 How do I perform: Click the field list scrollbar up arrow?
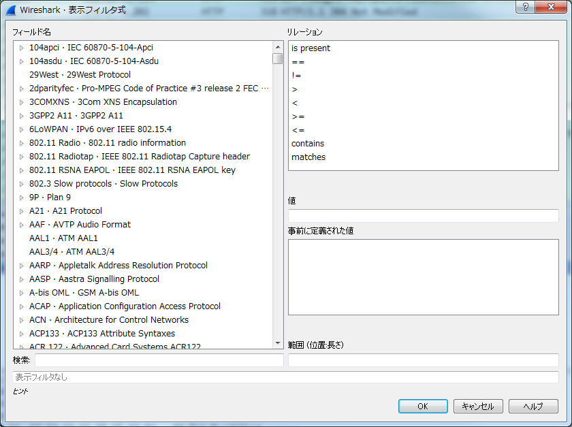278,47
